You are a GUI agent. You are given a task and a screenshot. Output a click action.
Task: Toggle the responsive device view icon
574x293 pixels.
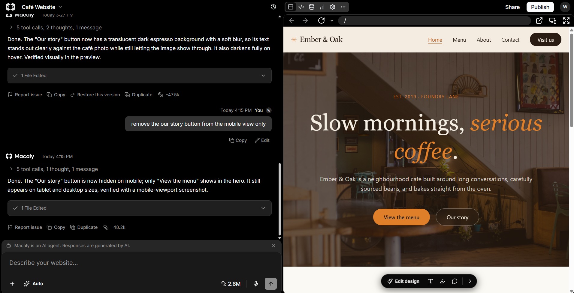point(553,20)
